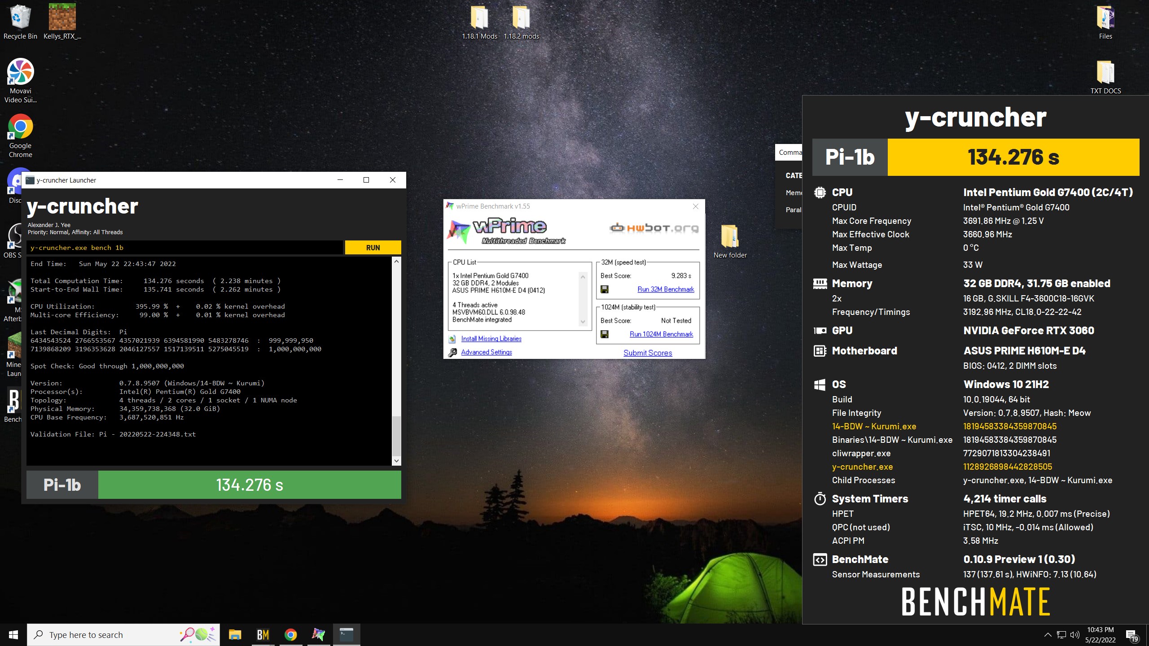Image resolution: width=1149 pixels, height=646 pixels.
Task: Open Movavi Video Suite desktop shortcut
Action: tap(20, 81)
